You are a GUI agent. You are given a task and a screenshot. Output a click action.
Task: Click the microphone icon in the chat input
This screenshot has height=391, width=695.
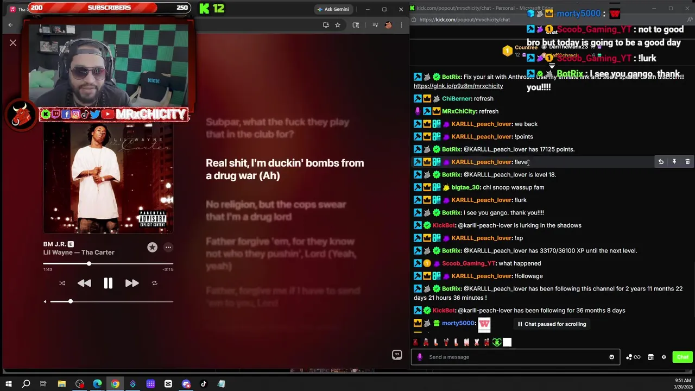pos(419,357)
